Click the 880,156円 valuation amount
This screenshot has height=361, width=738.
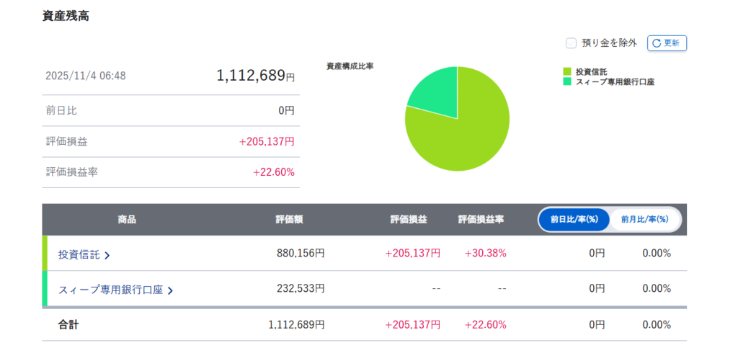[301, 253]
